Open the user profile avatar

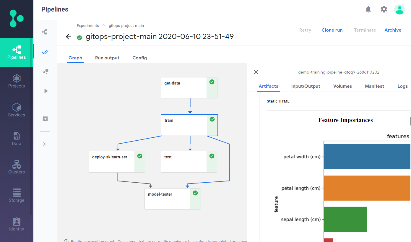(399, 9)
